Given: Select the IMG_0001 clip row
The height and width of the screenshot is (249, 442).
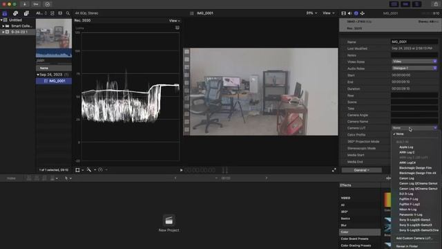Looking at the screenshot, I should [x=54, y=81].
